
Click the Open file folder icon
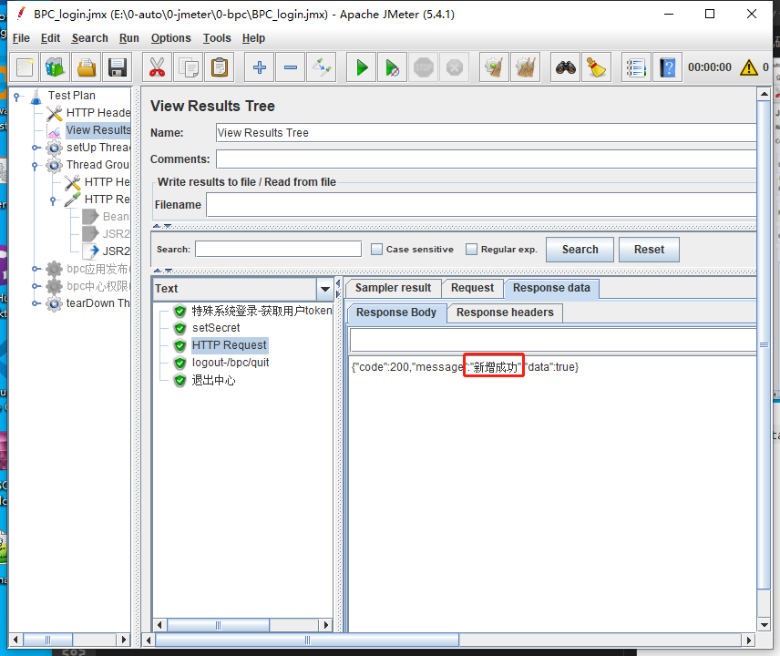[x=86, y=67]
